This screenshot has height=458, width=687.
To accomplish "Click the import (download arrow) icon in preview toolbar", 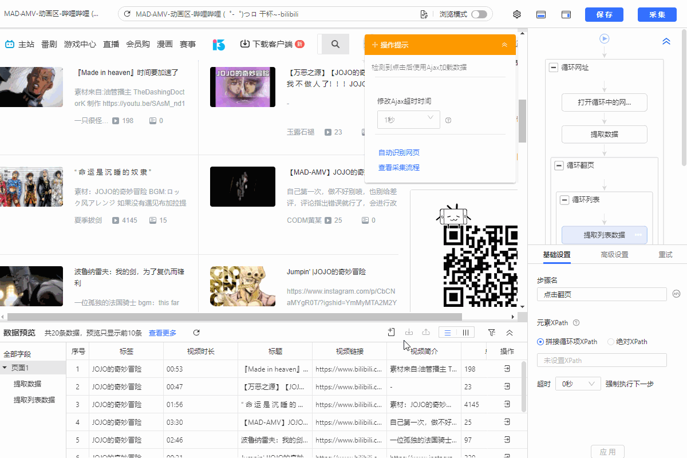I will point(409,332).
